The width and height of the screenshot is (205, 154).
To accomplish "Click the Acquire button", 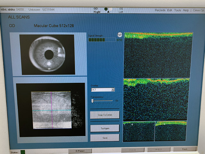I will (133, 150).
